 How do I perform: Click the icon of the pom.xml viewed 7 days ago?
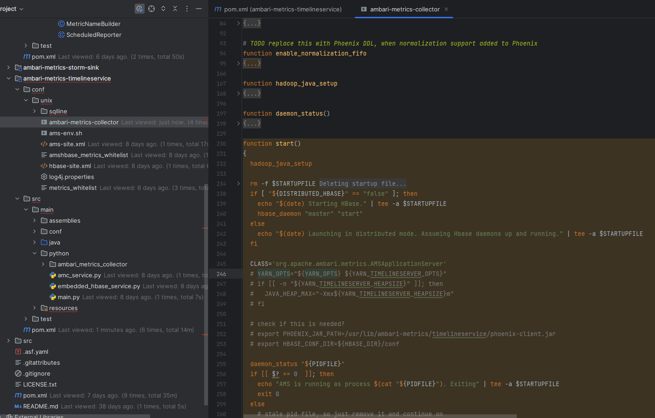tap(18, 395)
